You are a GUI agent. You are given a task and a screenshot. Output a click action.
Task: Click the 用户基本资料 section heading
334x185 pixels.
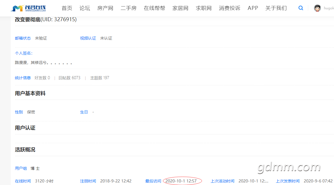click(30, 93)
